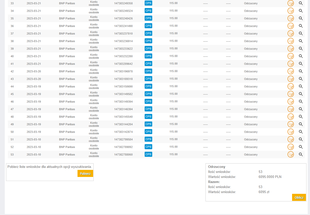Select CPS badge for application 147383196978
The width and height of the screenshot is (310, 215).
click(x=148, y=71)
